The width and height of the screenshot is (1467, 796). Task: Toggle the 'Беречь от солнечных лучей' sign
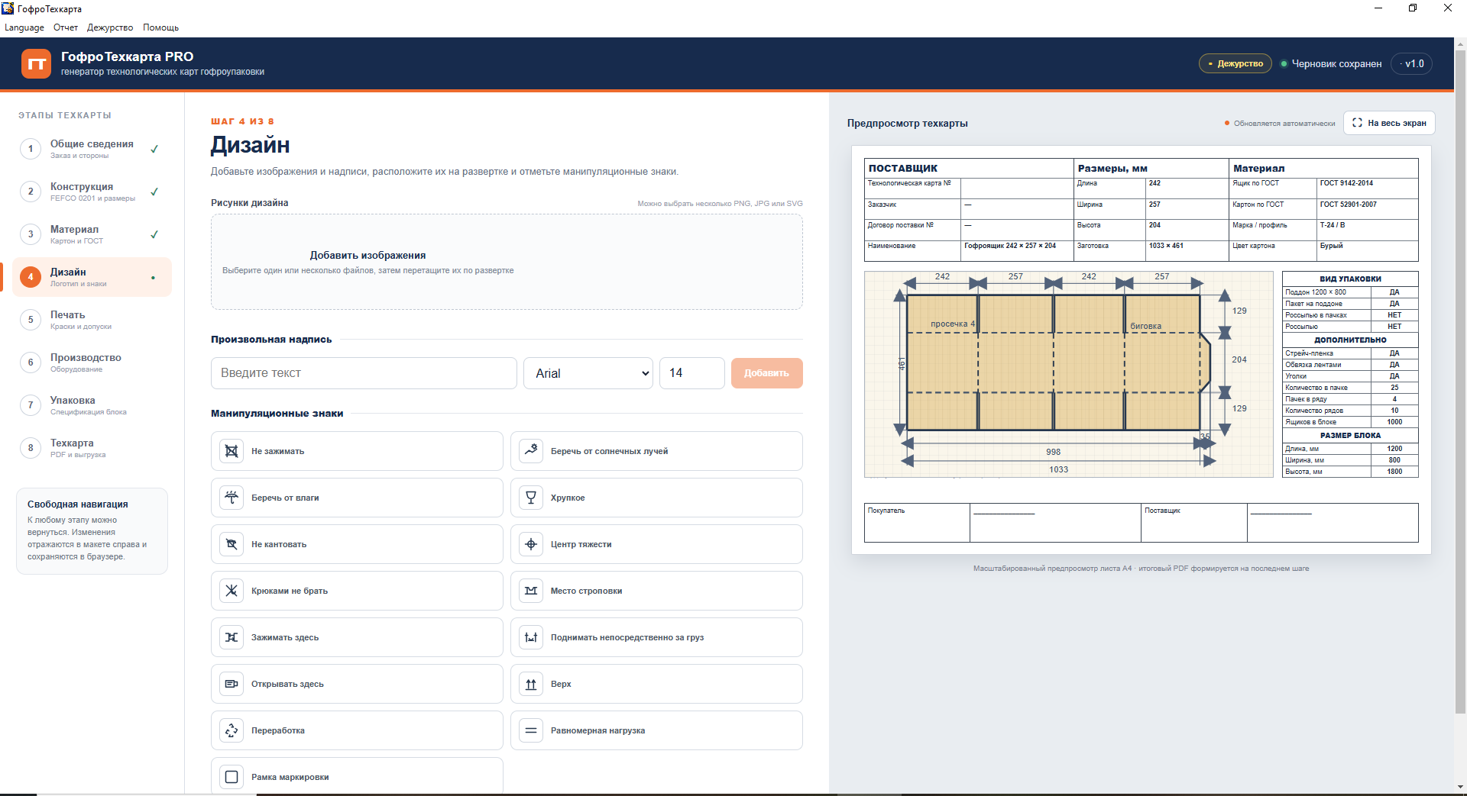point(656,451)
